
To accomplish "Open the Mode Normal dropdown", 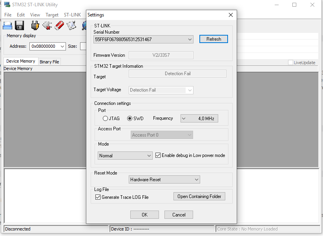I will (125, 156).
